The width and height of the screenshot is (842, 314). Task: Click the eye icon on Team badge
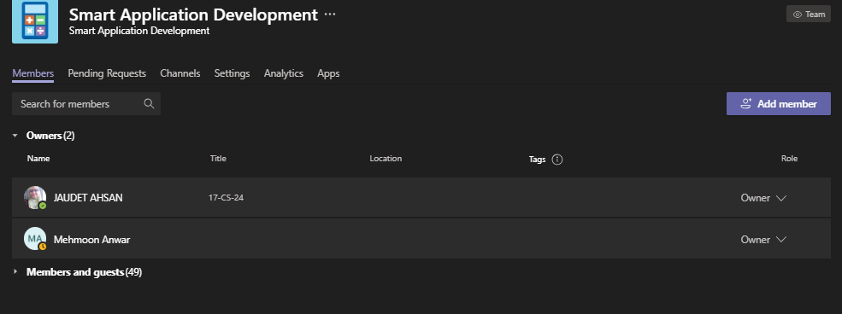point(798,15)
